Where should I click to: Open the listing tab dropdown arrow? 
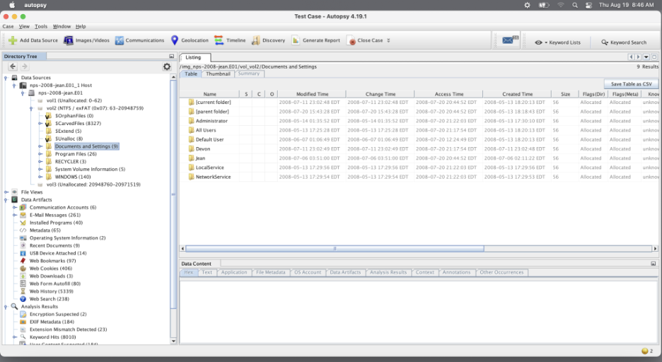(646, 57)
